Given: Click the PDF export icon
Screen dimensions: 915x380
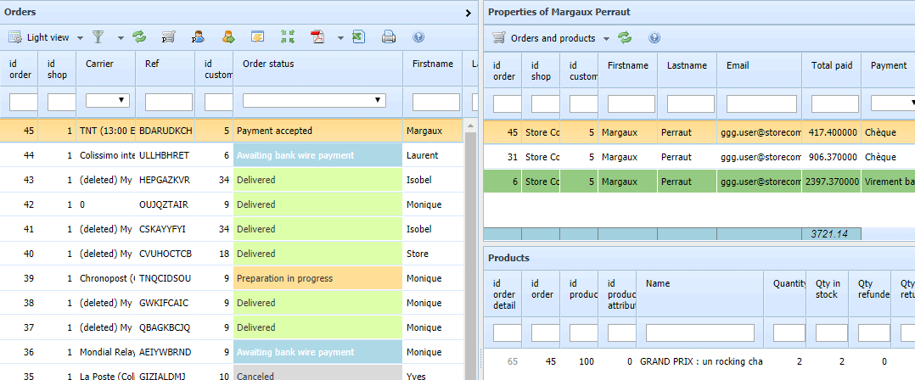Looking at the screenshot, I should (317, 37).
